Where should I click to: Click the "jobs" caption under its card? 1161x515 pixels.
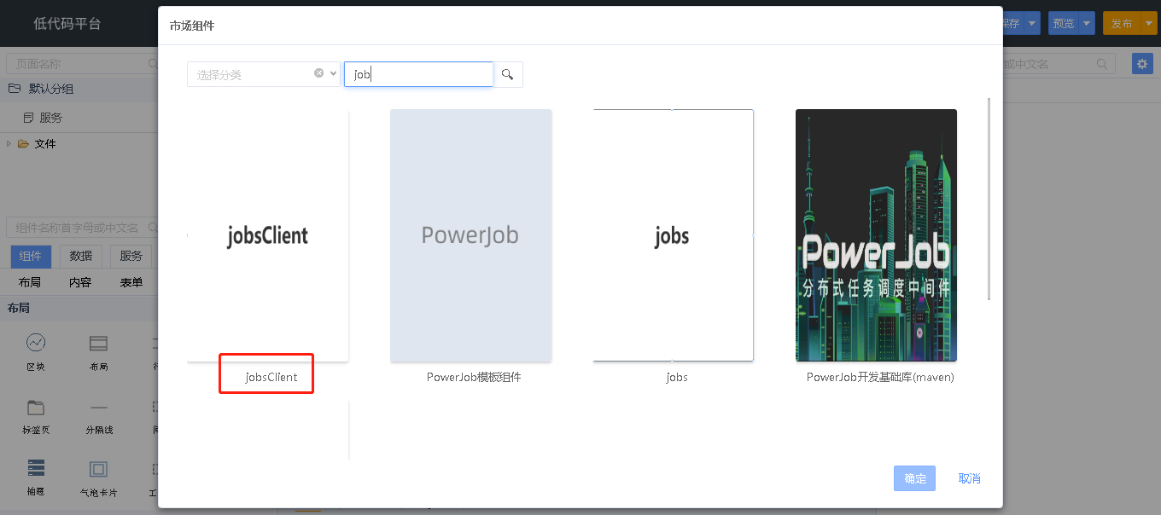pyautogui.click(x=677, y=377)
